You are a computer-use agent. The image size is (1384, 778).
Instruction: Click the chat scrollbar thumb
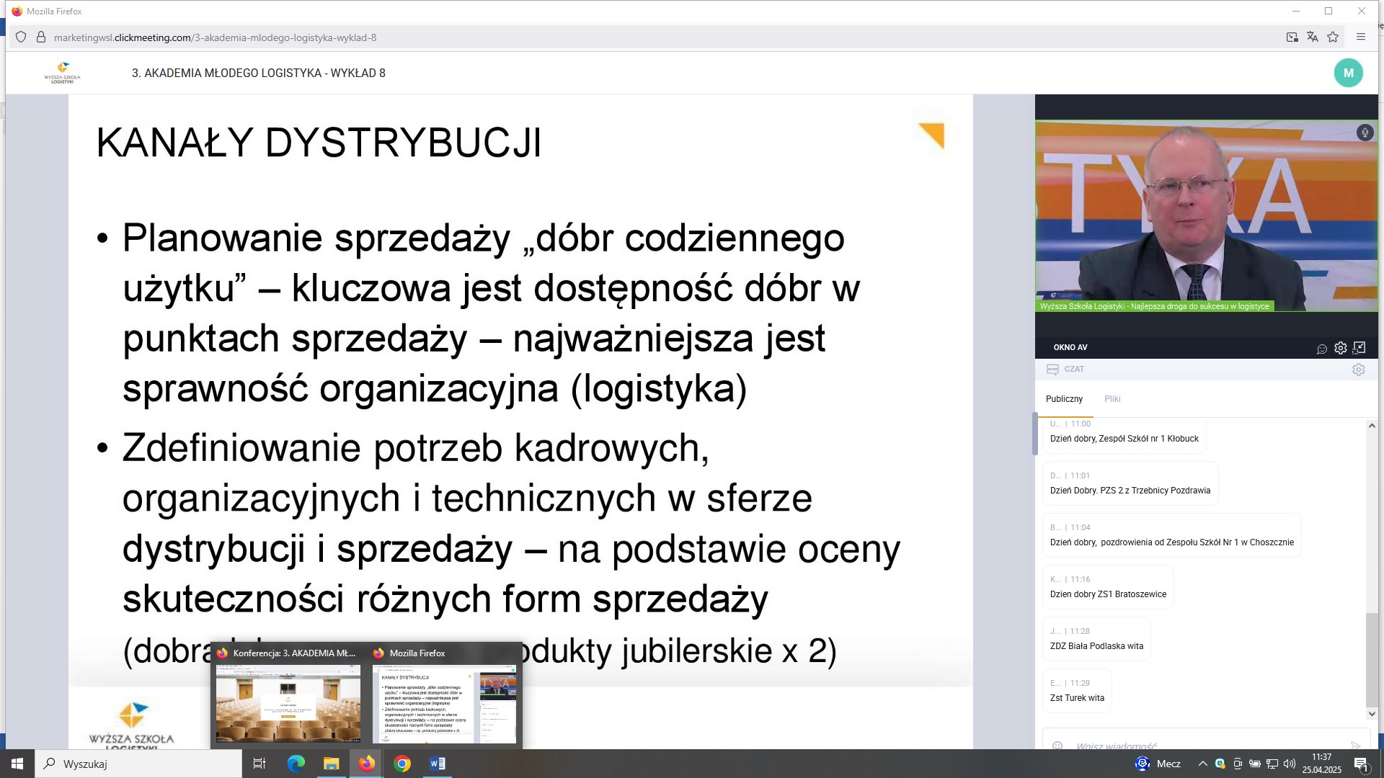click(1372, 659)
